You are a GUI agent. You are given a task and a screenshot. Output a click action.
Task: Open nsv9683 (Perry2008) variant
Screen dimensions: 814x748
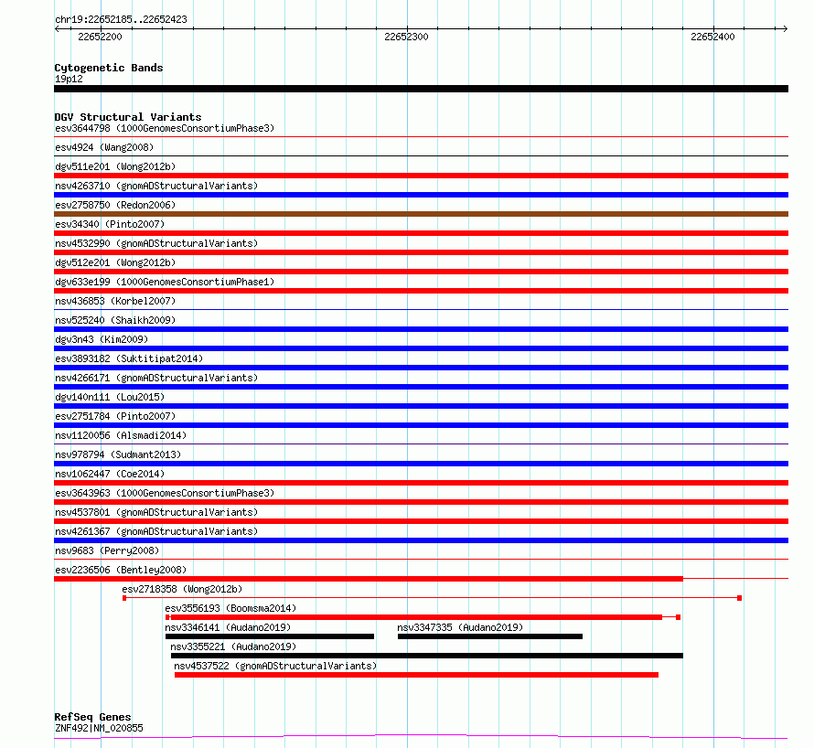[107, 550]
